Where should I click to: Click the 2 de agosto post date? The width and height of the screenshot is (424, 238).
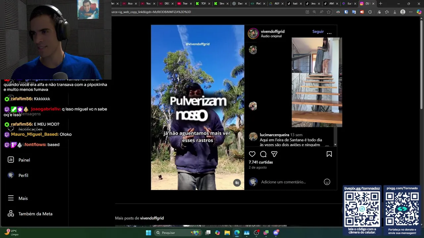click(x=258, y=168)
